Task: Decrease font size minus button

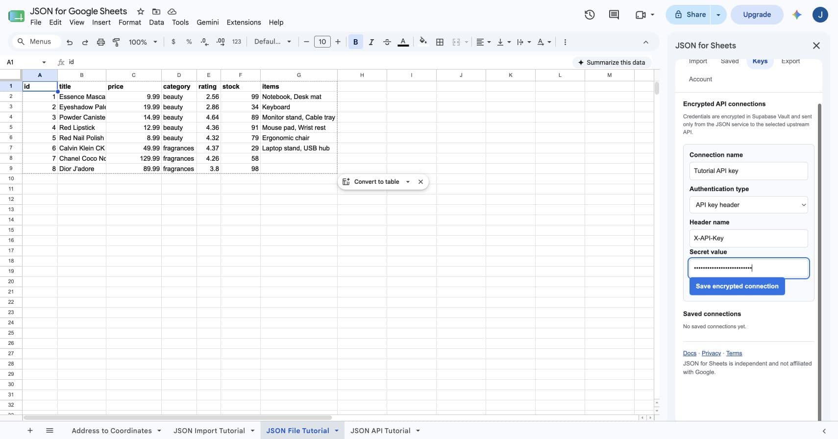Action: click(306, 42)
